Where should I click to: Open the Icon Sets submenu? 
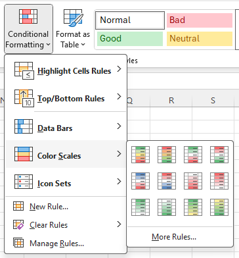click(x=66, y=182)
